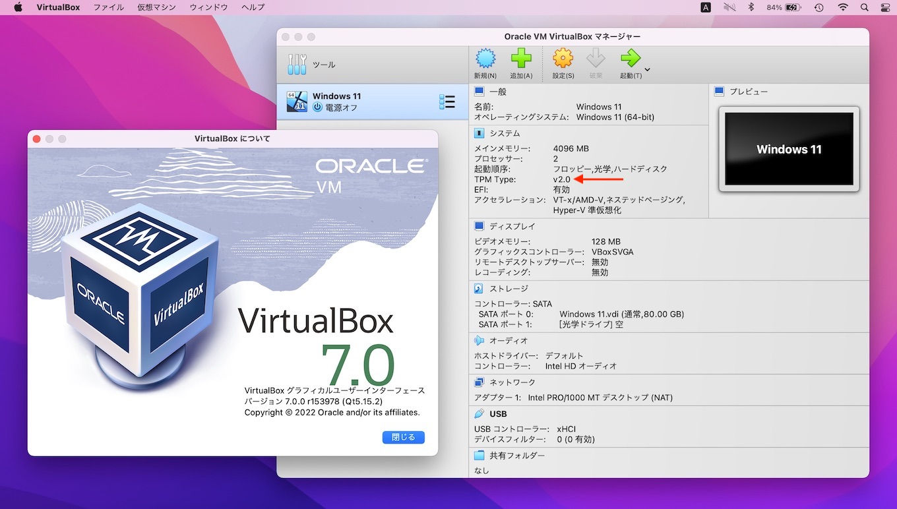897x509 pixels.
Task: Click the Storage (ストレージ) section icon
Action: [x=479, y=288]
